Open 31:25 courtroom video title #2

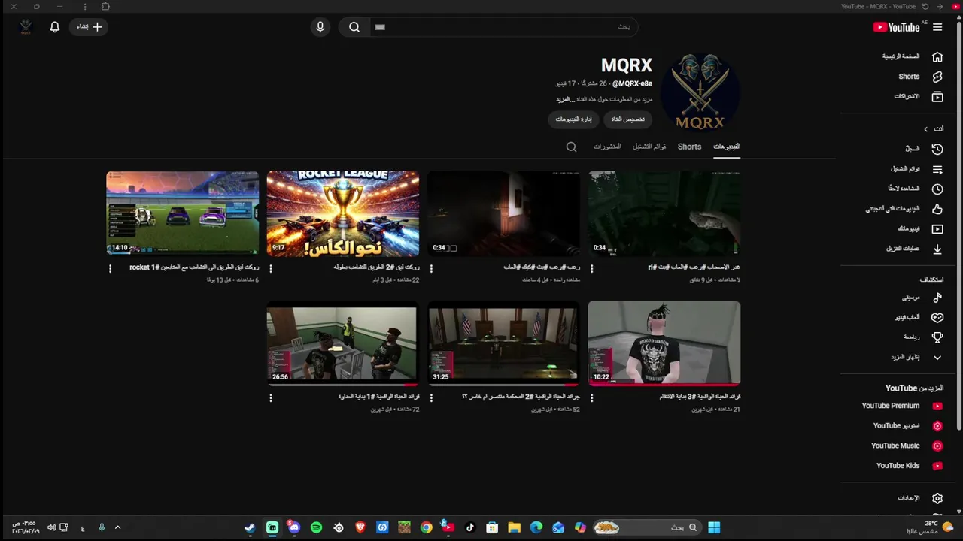521,397
